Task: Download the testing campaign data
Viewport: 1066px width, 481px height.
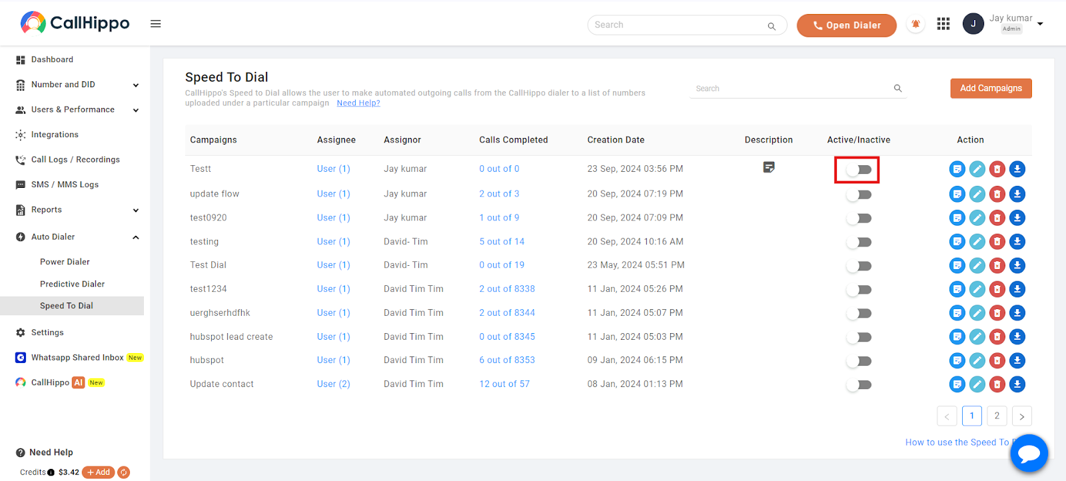Action: click(x=1017, y=242)
